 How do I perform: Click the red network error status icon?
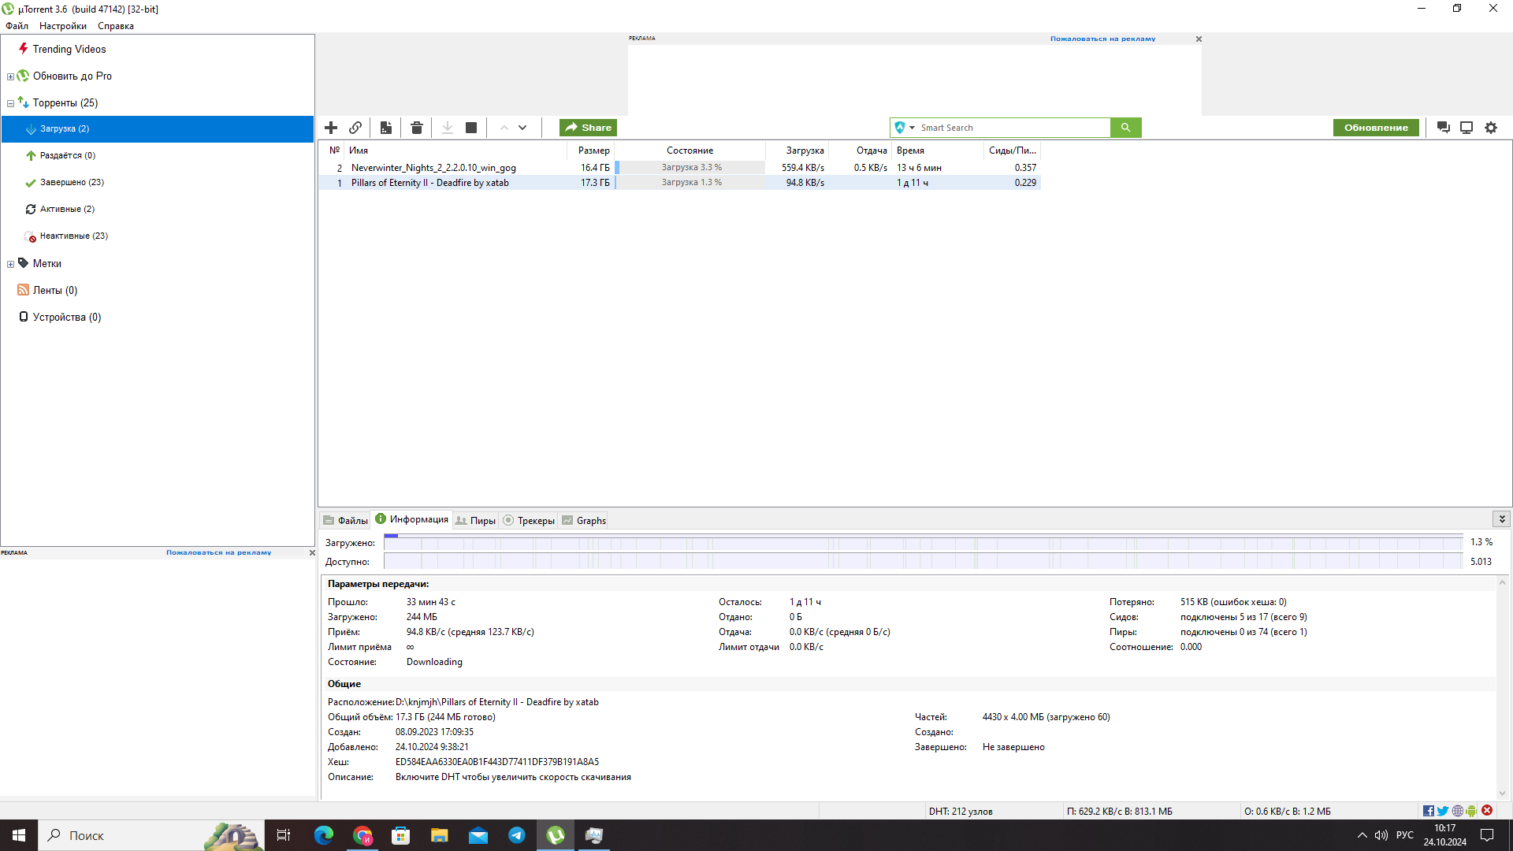click(1487, 811)
